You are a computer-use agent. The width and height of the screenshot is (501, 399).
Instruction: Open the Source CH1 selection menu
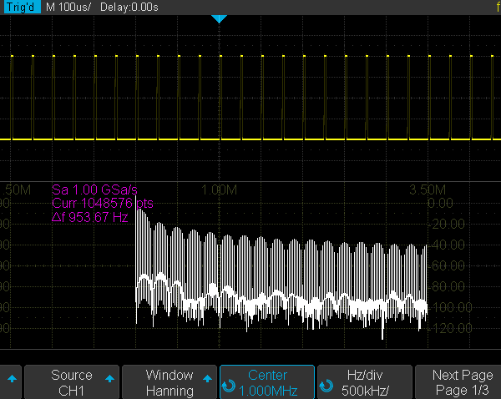coord(71,382)
